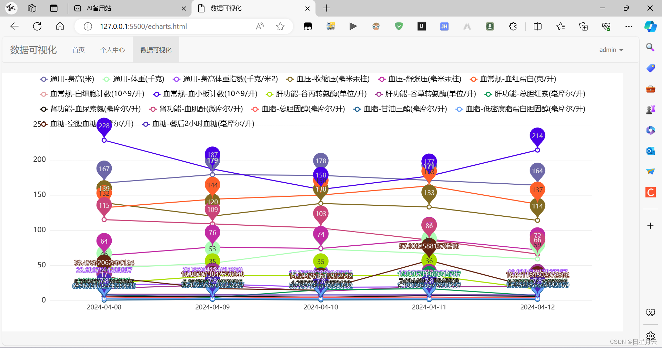Toggle 肝功能-谷草转氨酶 legend item

(425, 94)
